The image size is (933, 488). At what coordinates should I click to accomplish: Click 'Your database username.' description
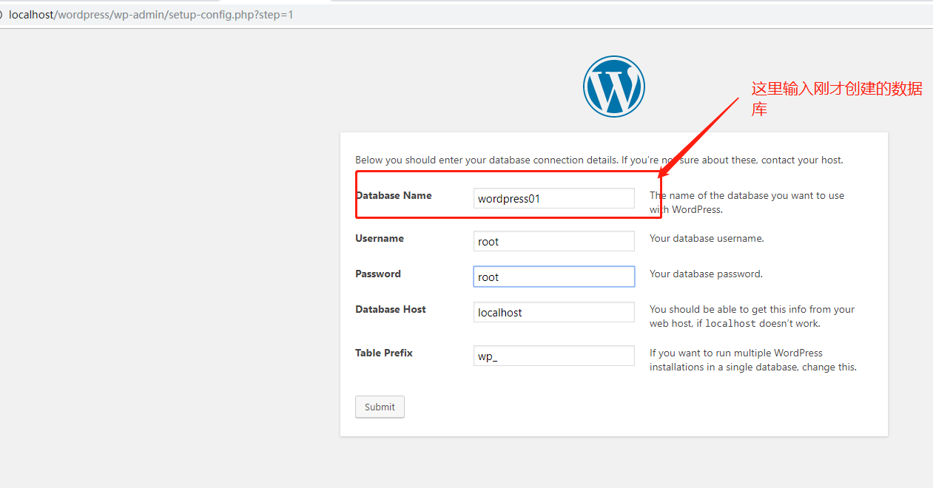click(707, 238)
